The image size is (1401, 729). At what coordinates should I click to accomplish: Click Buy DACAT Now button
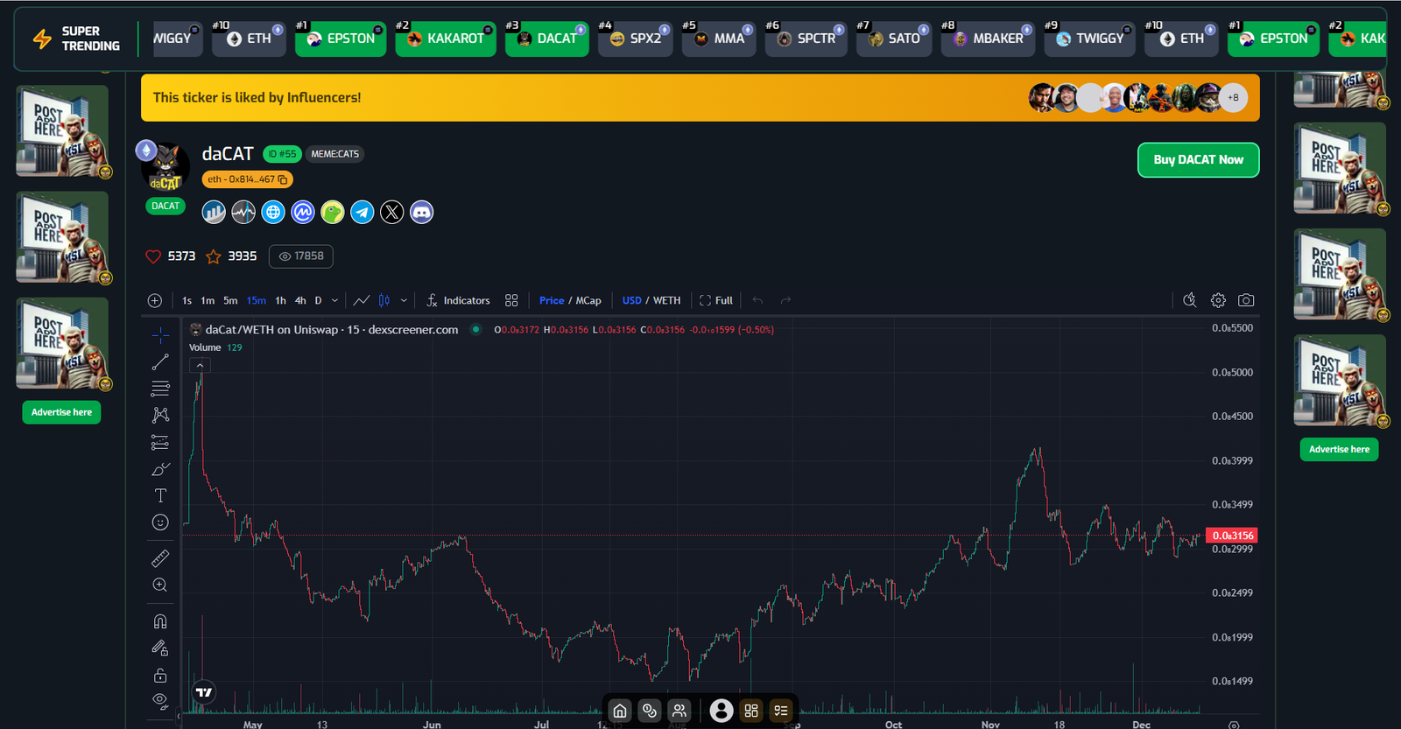coord(1199,160)
